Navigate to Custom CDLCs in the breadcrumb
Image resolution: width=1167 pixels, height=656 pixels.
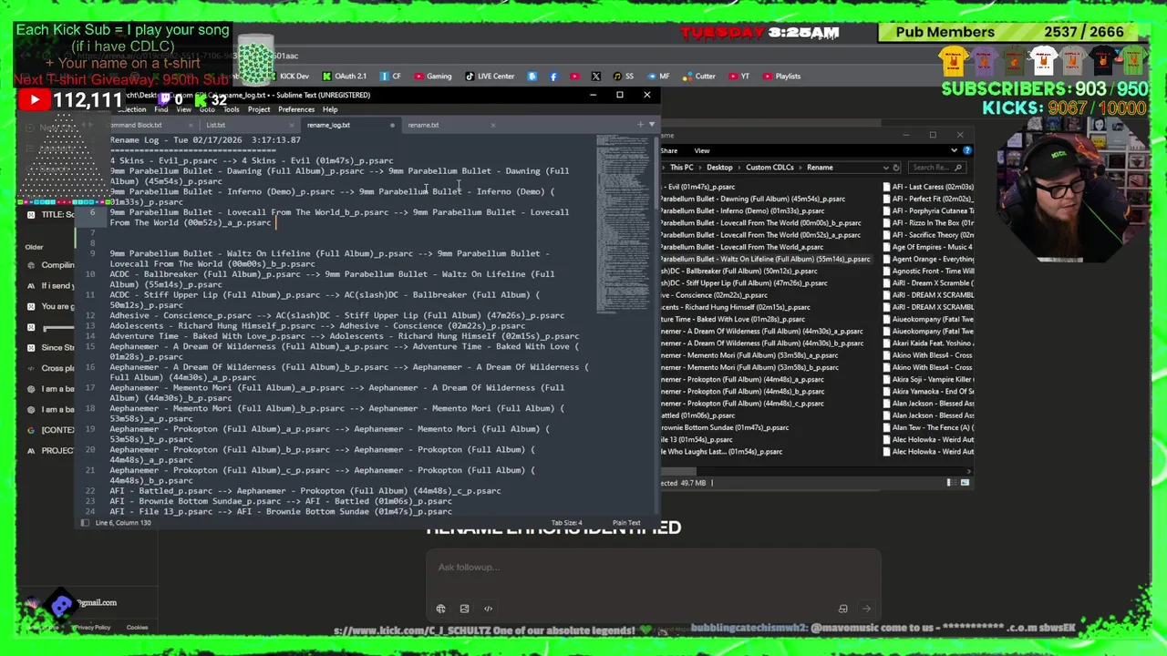point(769,168)
